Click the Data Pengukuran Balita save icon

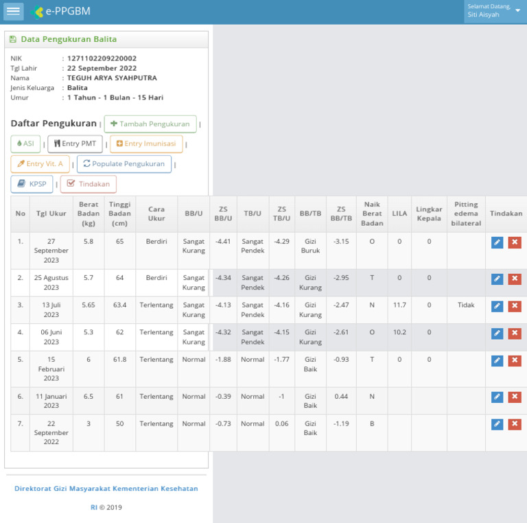pos(13,39)
